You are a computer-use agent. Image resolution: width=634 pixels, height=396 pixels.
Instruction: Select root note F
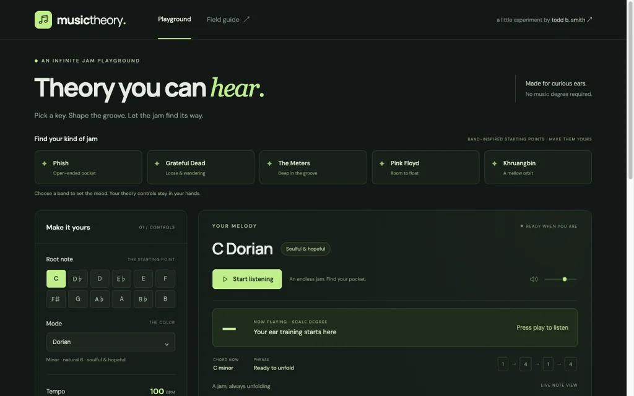(165, 278)
